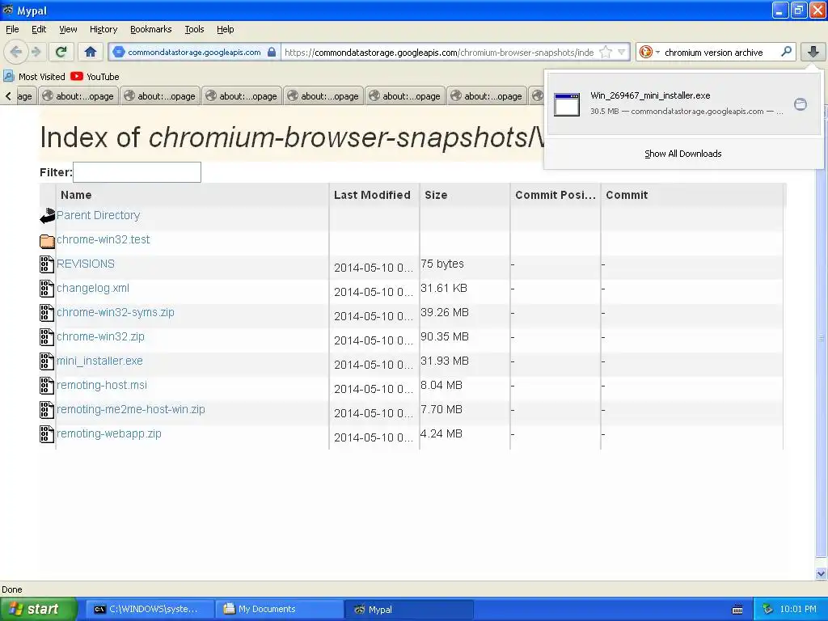Download remoting-me2me-host-win.zip link
The width and height of the screenshot is (828, 621).
click(x=130, y=409)
